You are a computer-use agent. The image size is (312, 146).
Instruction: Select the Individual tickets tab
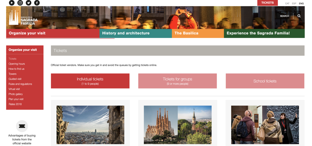pyautogui.click(x=90, y=81)
